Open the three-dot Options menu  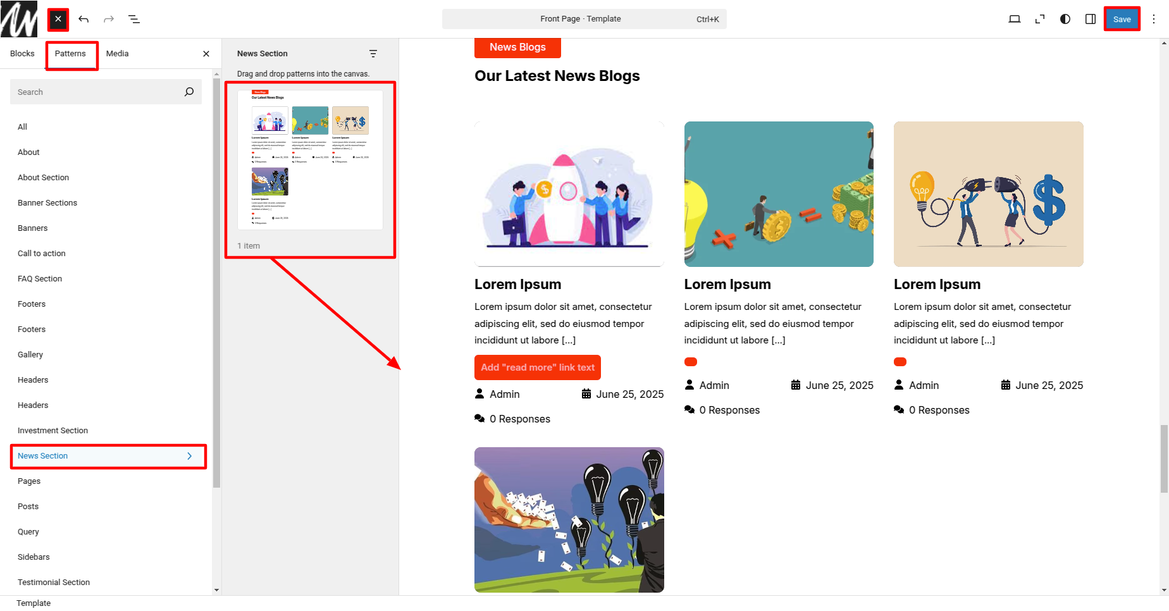pyautogui.click(x=1154, y=19)
